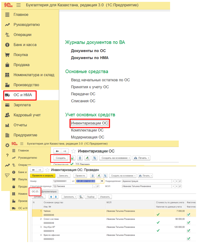Click the Руководителю chart icon
This screenshot has width=197, height=243.
click(7, 25)
